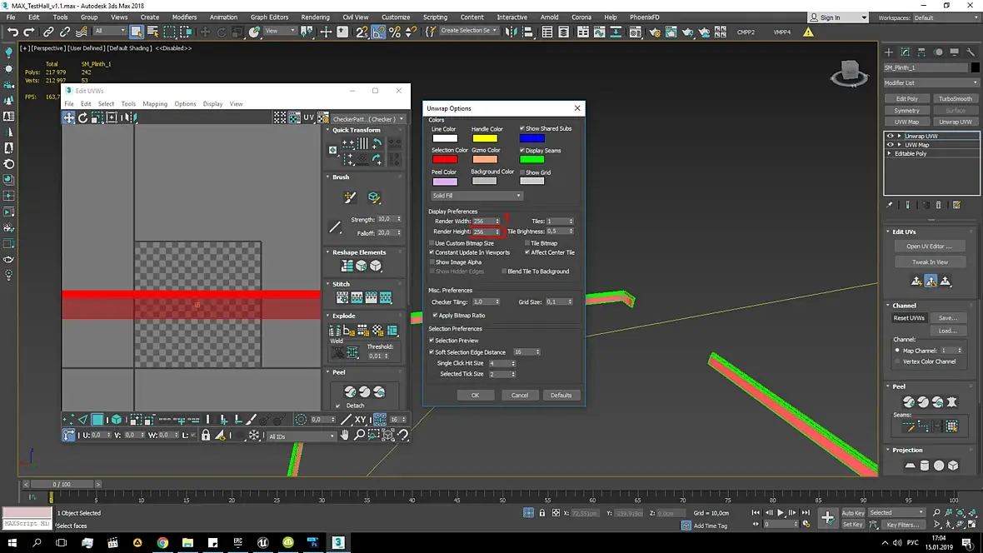Open Unreal Engine from the Windows taskbar
Image resolution: width=983 pixels, height=553 pixels.
pos(263,542)
